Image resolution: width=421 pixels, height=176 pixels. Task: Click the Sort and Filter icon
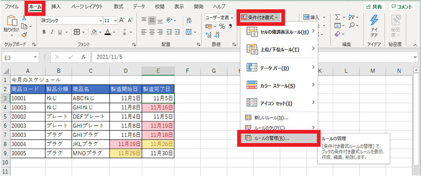[x=351, y=18]
